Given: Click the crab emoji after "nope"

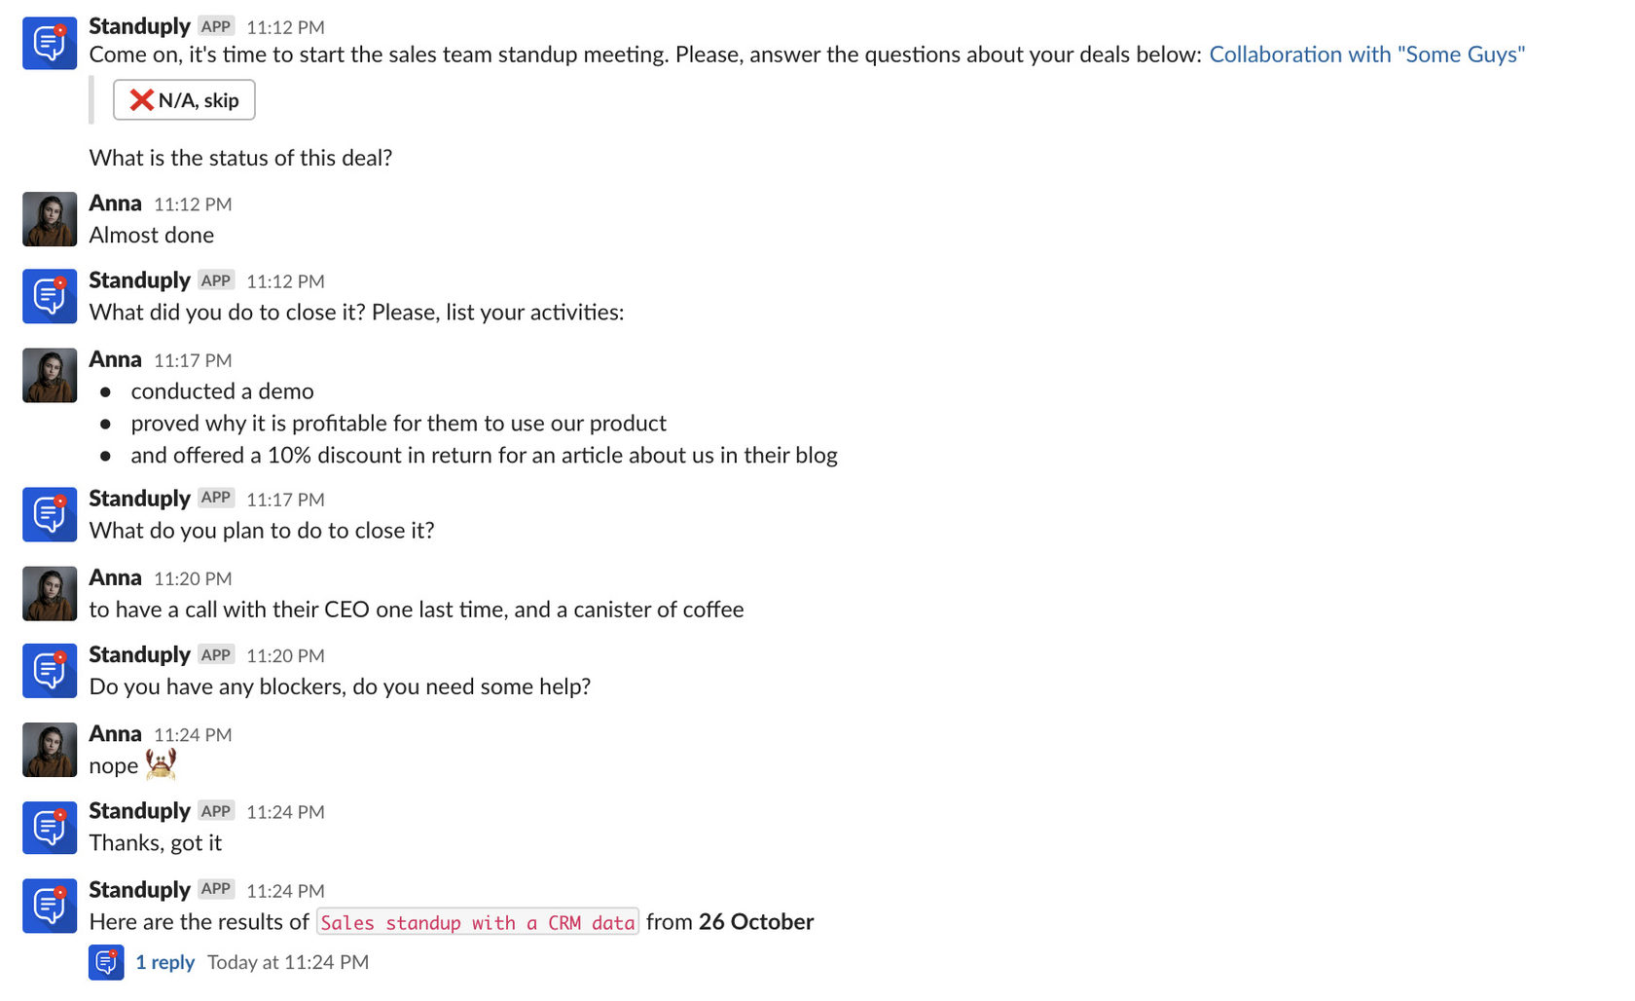Looking at the screenshot, I should pyautogui.click(x=161, y=764).
